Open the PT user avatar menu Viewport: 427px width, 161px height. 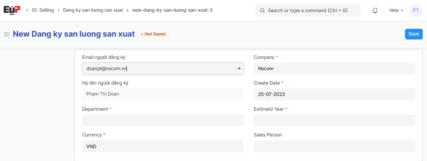tap(416, 11)
